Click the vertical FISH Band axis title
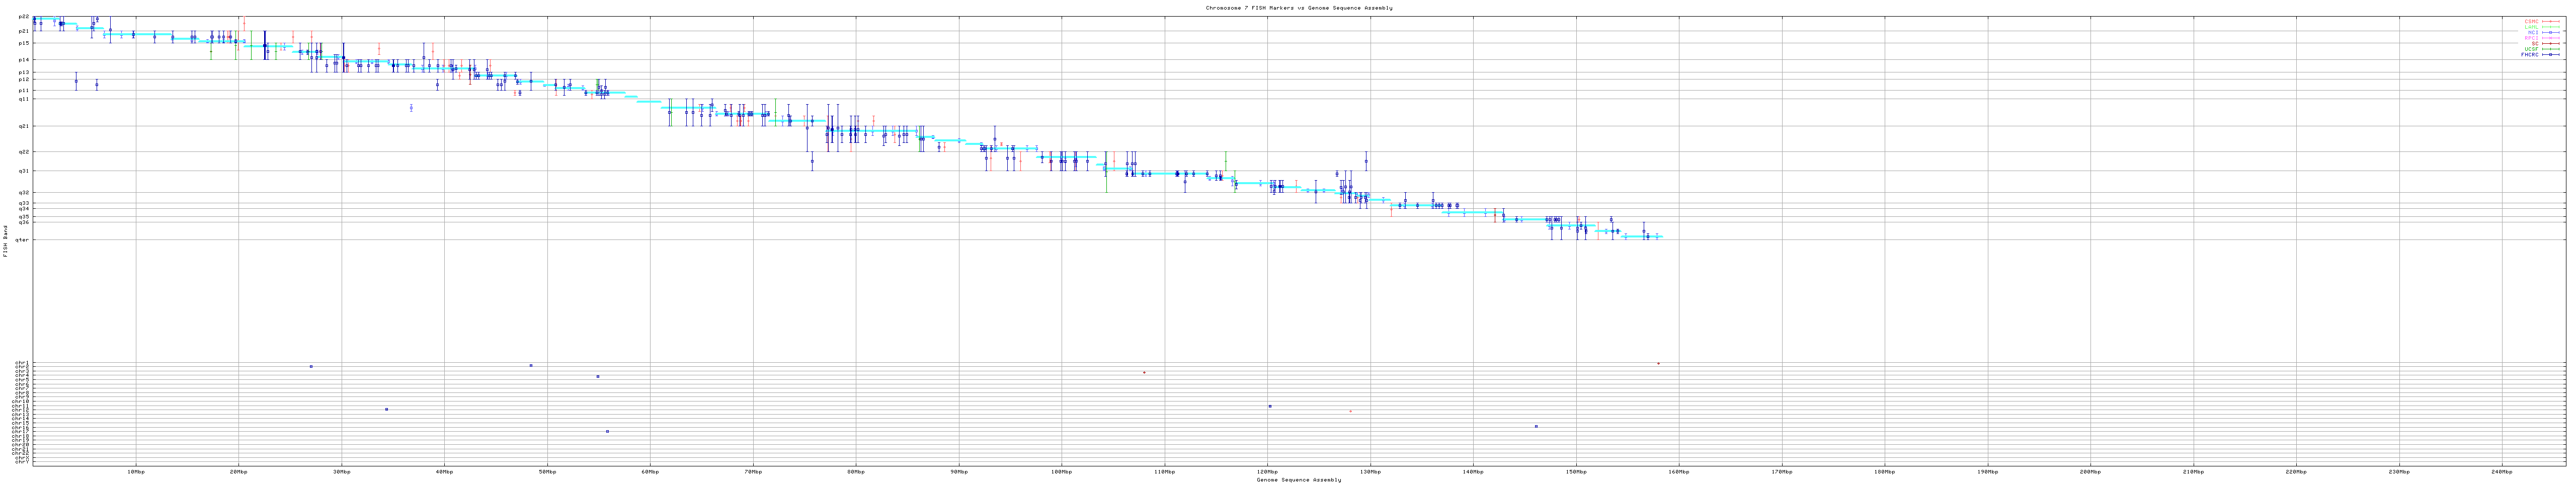This screenshot has height=483, width=2576. tap(5, 240)
